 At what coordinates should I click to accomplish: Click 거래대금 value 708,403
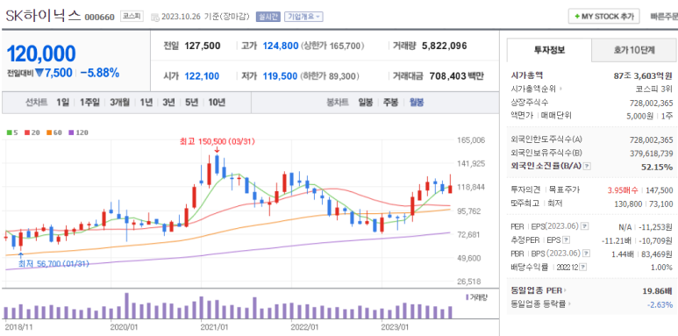[448, 76]
